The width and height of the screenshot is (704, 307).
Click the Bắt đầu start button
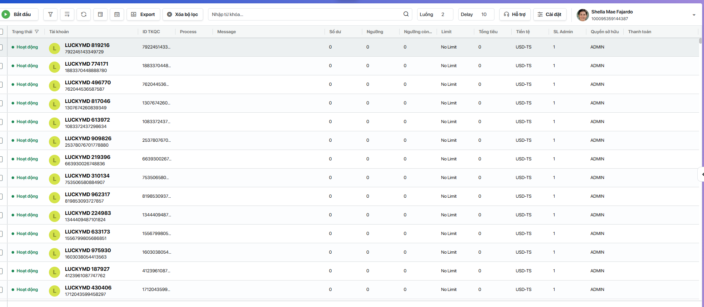(19, 15)
